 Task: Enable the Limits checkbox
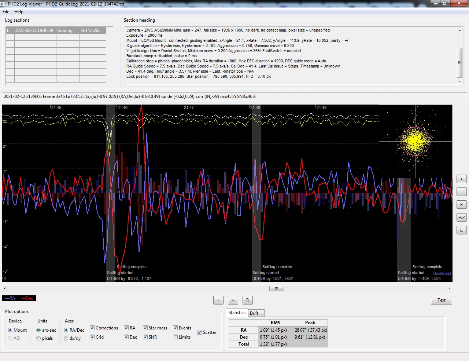[176, 337]
